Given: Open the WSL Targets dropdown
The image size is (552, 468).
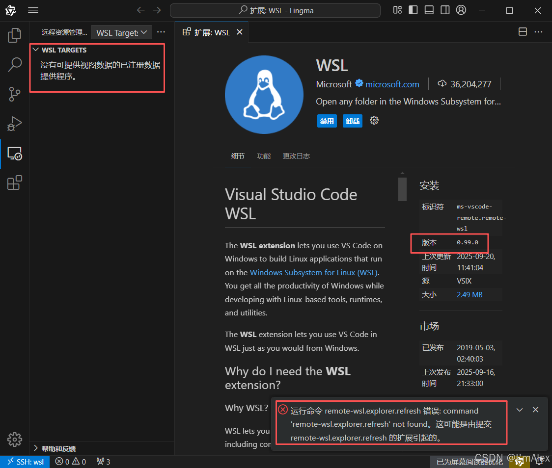Looking at the screenshot, I should click(121, 32).
